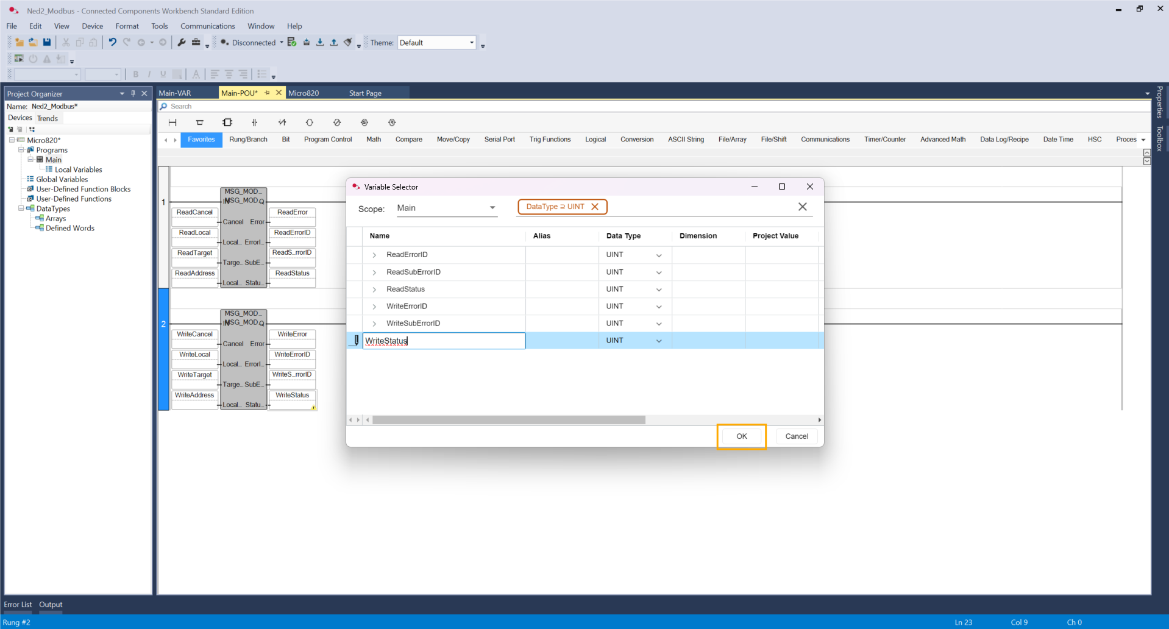Add a set coil instruction
The image size is (1169, 629).
pyautogui.click(x=364, y=123)
